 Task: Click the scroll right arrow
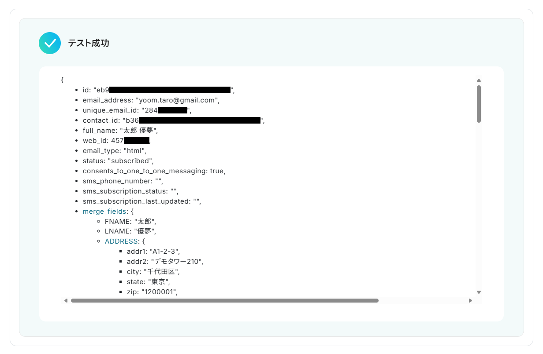(x=470, y=301)
